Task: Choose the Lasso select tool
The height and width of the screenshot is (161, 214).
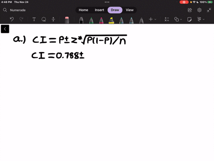Action: click(x=44, y=19)
